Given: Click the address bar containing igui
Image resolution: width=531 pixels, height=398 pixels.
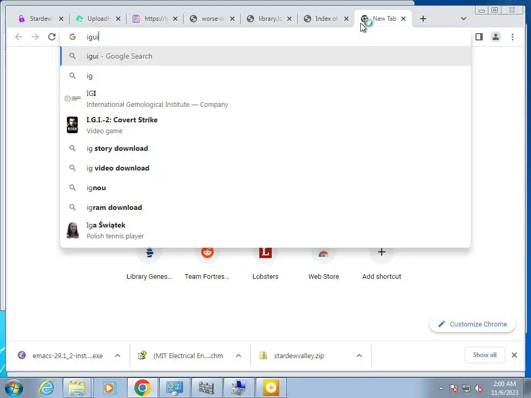Looking at the screenshot, I should click(x=265, y=37).
